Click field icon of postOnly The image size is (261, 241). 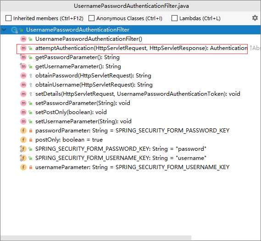[23, 140]
